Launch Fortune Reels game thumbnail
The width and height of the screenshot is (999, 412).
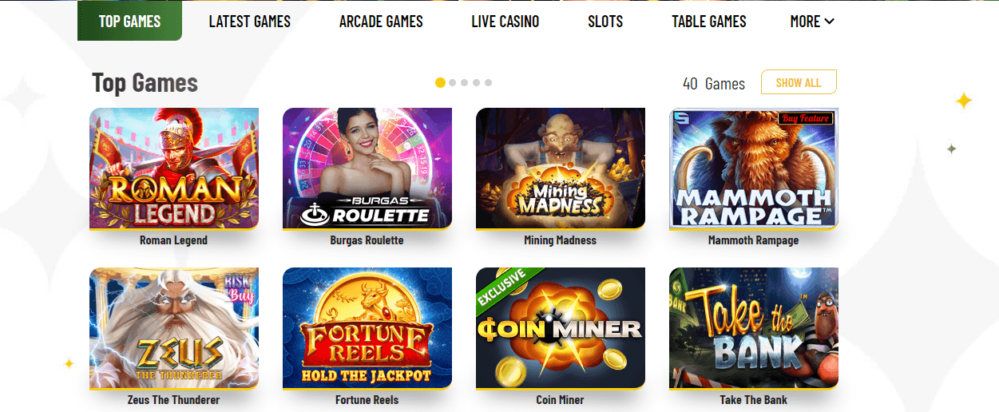(367, 328)
